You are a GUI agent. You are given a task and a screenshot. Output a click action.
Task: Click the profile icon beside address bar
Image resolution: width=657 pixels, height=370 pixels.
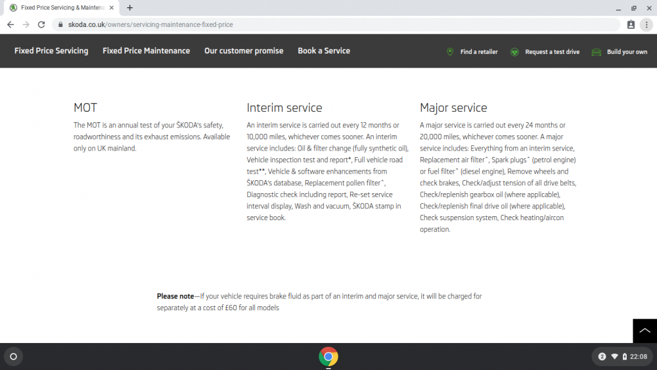point(631,25)
